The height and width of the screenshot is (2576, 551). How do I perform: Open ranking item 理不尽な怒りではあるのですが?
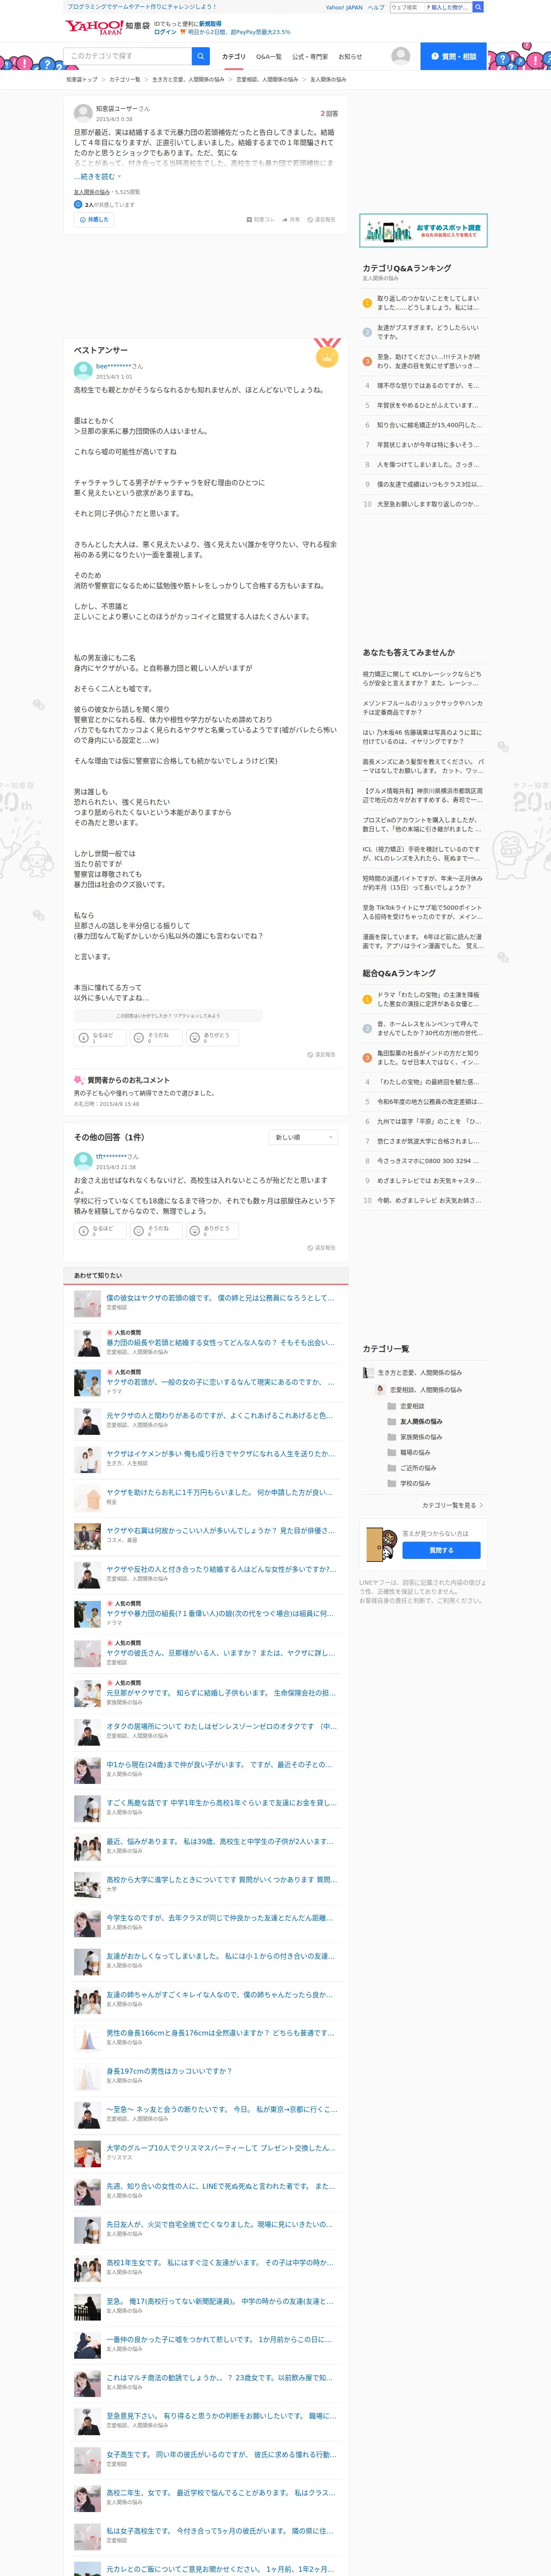428,385
